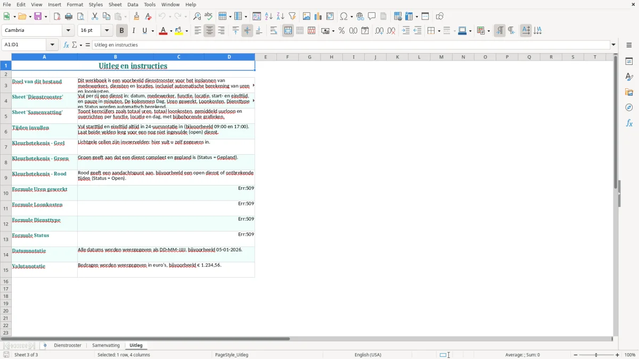Click the Copy icon
The image size is (639, 359).
pyautogui.click(x=106, y=16)
